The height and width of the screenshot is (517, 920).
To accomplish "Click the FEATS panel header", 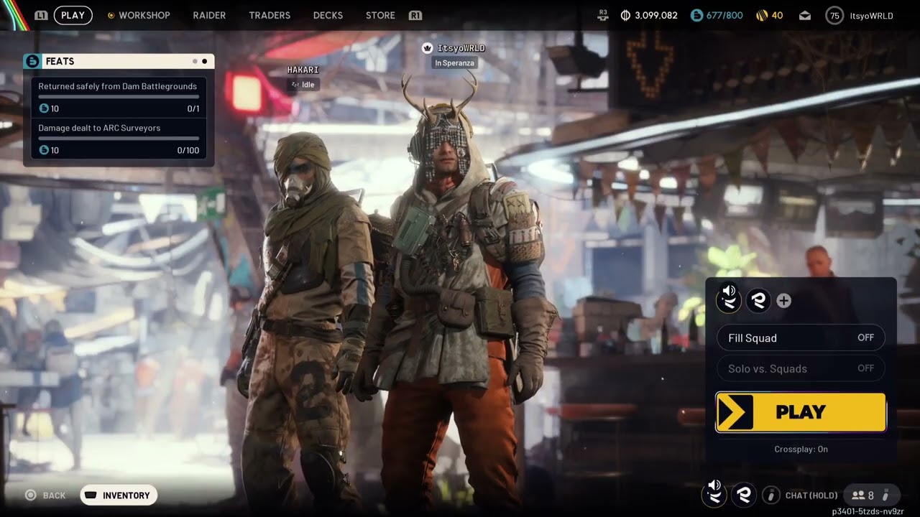I will click(x=119, y=61).
